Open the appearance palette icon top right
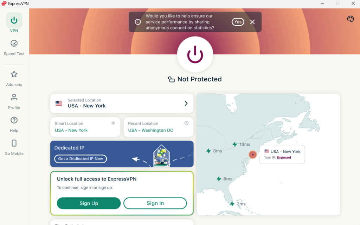Screen dimensions: 360x225 click(x=350, y=19)
